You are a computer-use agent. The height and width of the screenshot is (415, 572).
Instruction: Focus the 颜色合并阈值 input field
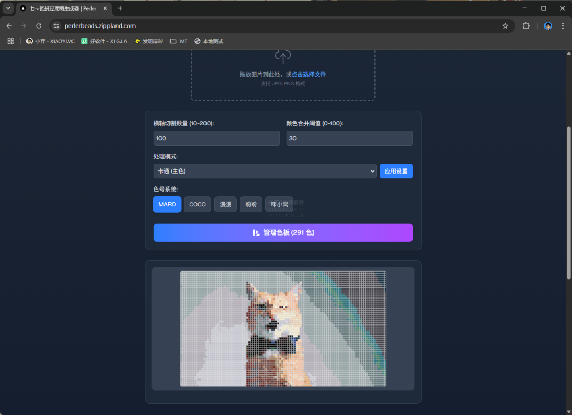(350, 138)
